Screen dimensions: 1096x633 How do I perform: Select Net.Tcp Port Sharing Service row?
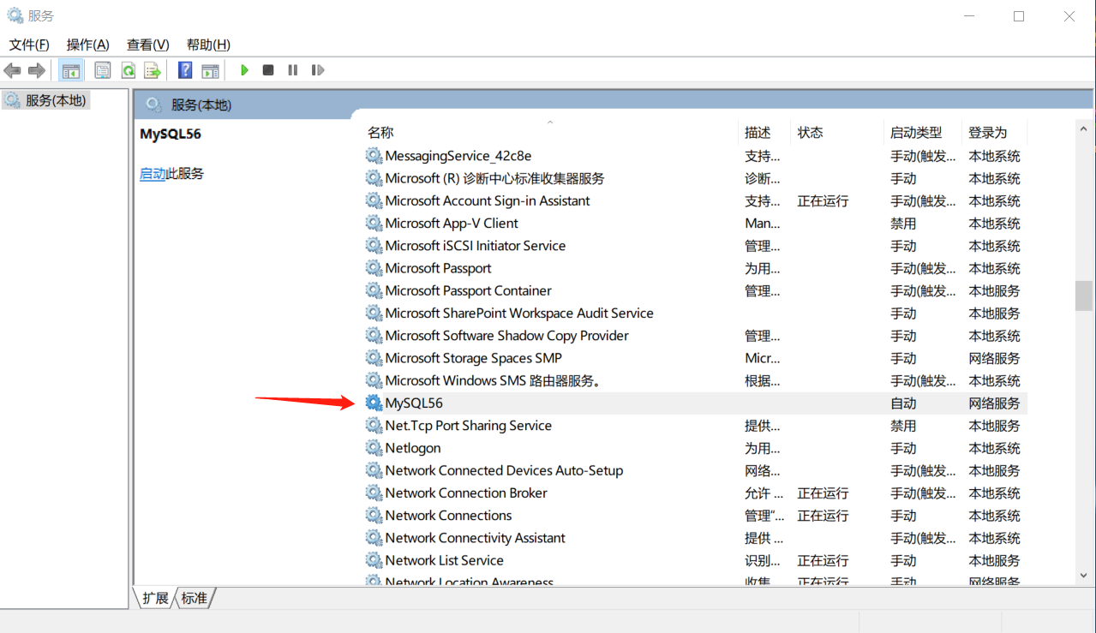[694, 426]
